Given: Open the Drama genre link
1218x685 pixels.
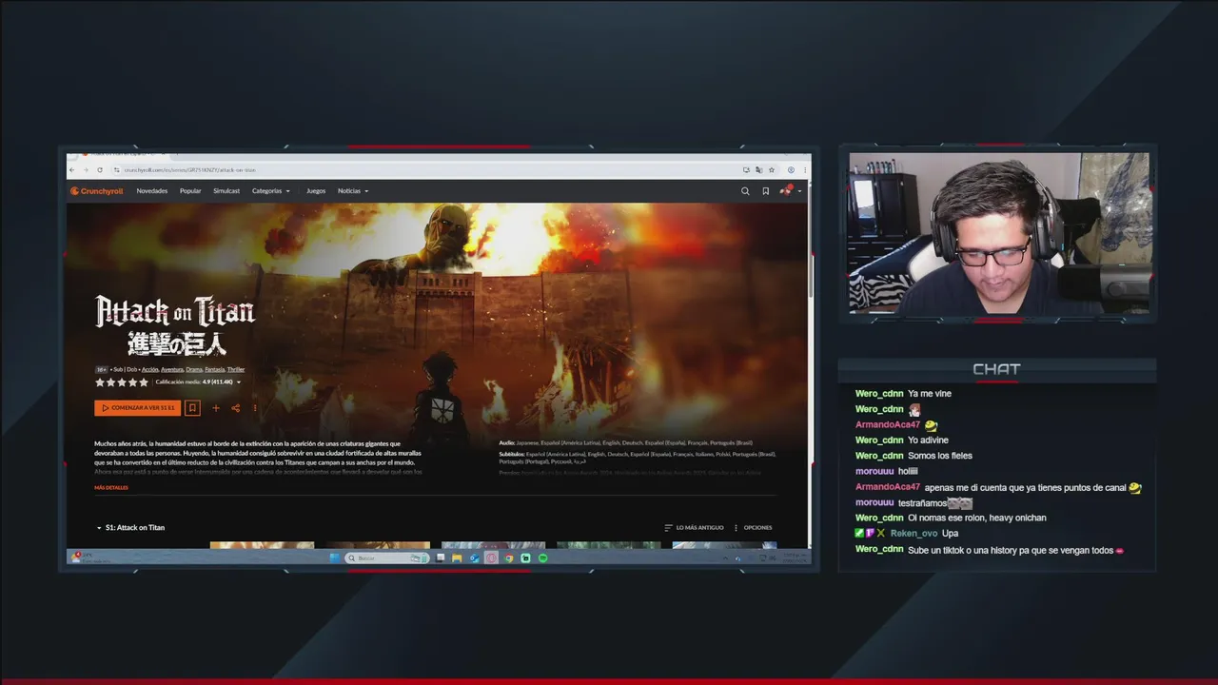Looking at the screenshot, I should 193,369.
